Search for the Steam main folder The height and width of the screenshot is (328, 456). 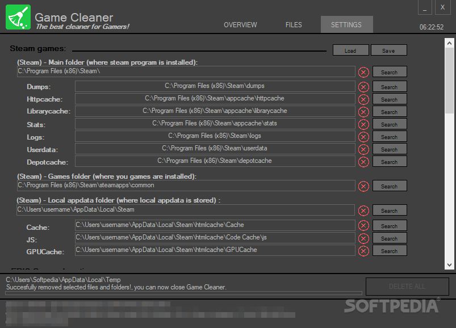pos(390,72)
